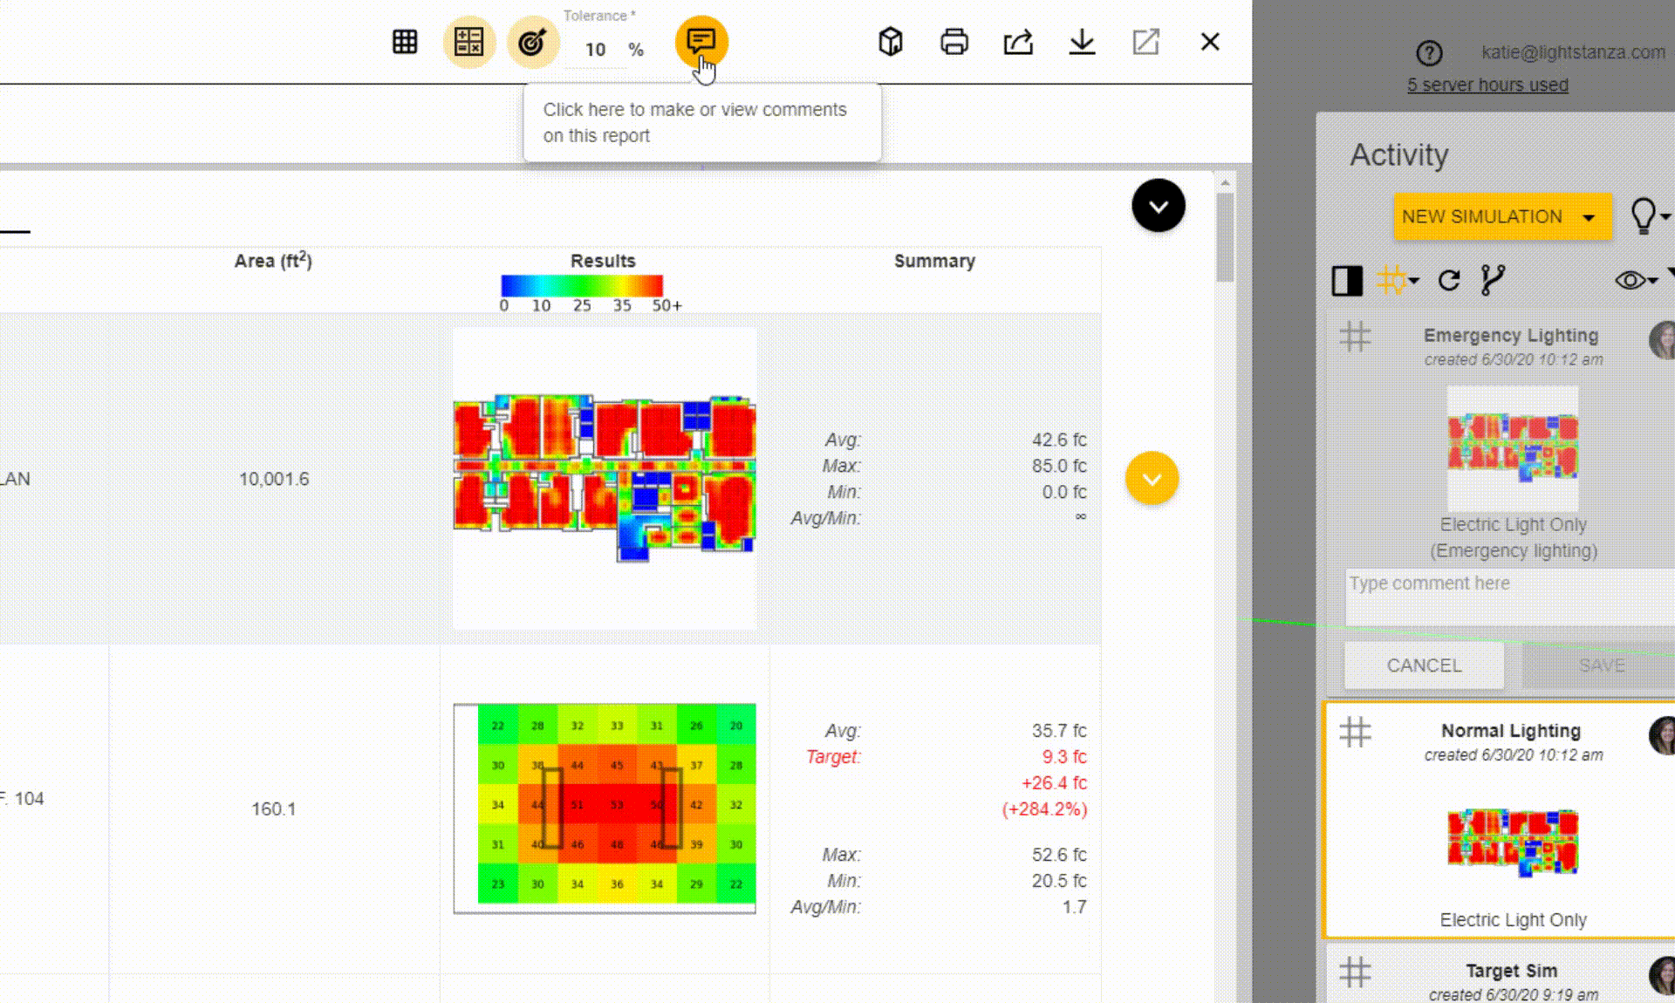Download the report with arrow icon
Viewport: 1675px width, 1003px height.
[1082, 42]
